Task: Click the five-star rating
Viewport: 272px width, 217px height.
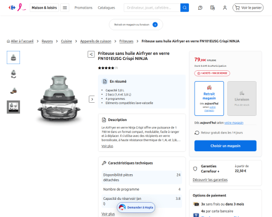Action: pos(106,68)
